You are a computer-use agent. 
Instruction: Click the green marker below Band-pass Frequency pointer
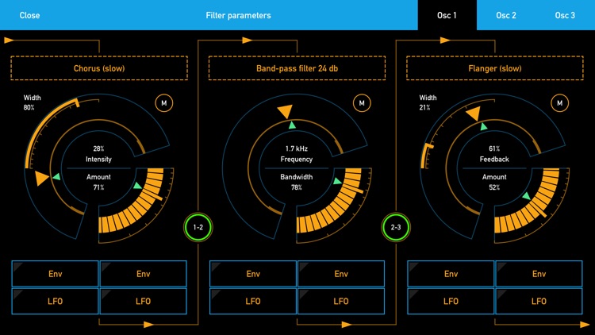coord(292,125)
